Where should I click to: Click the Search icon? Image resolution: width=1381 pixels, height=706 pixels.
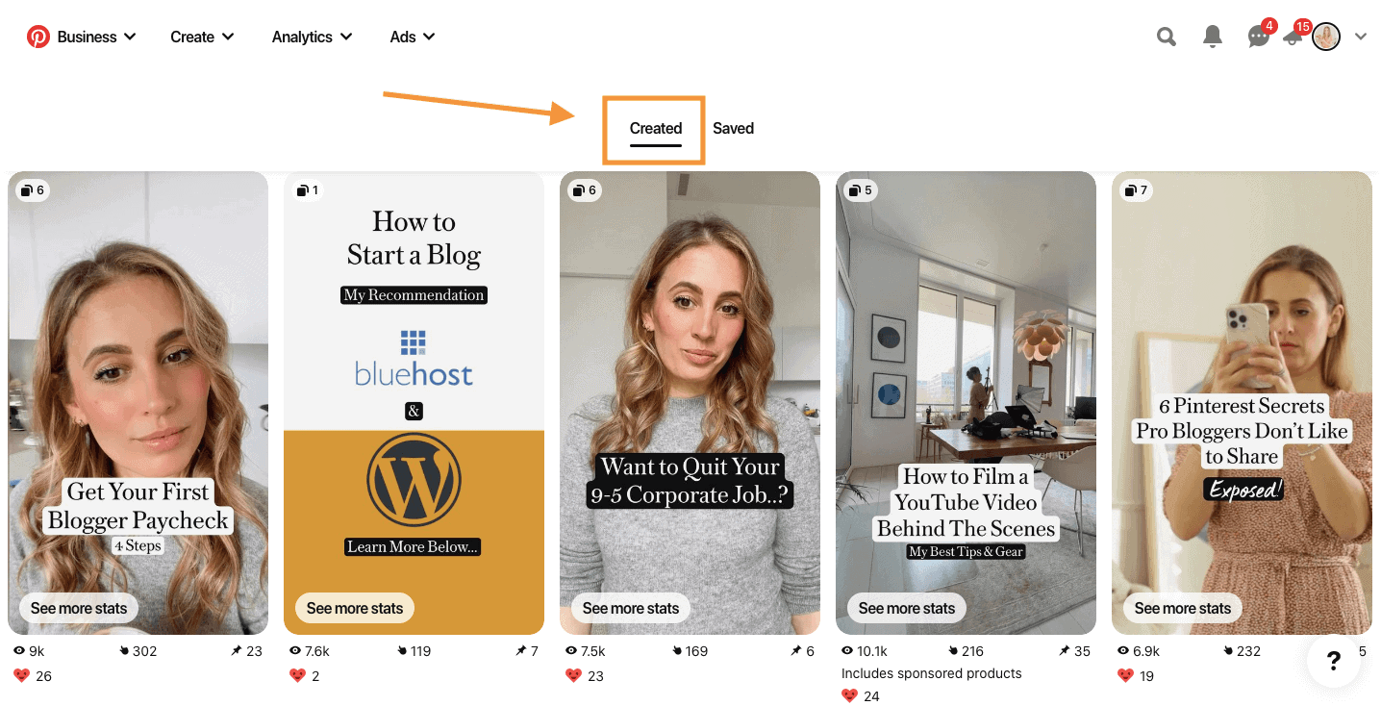click(1166, 36)
